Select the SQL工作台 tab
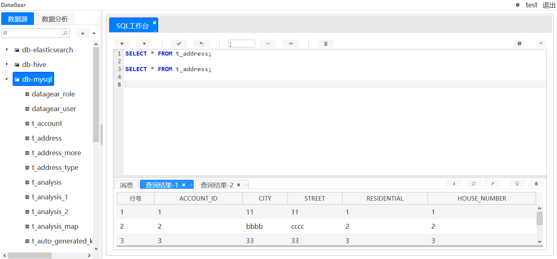Viewport: 557px width, 259px height. (133, 26)
